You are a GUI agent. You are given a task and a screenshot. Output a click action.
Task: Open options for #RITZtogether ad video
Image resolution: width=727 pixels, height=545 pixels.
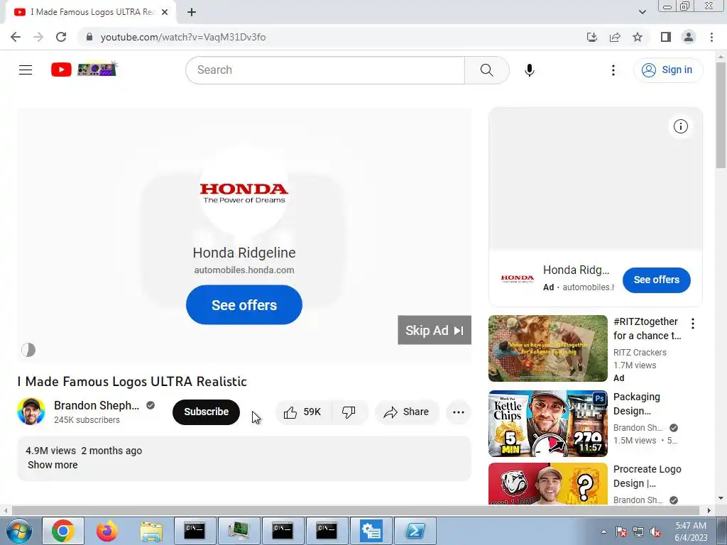pyautogui.click(x=693, y=324)
